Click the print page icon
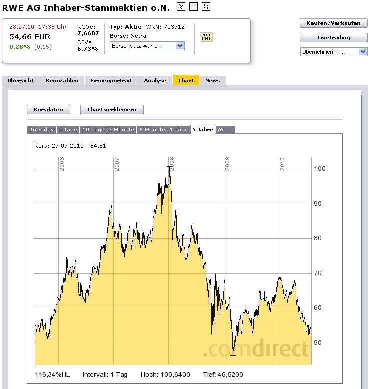The image size is (370, 389). click(x=193, y=7)
